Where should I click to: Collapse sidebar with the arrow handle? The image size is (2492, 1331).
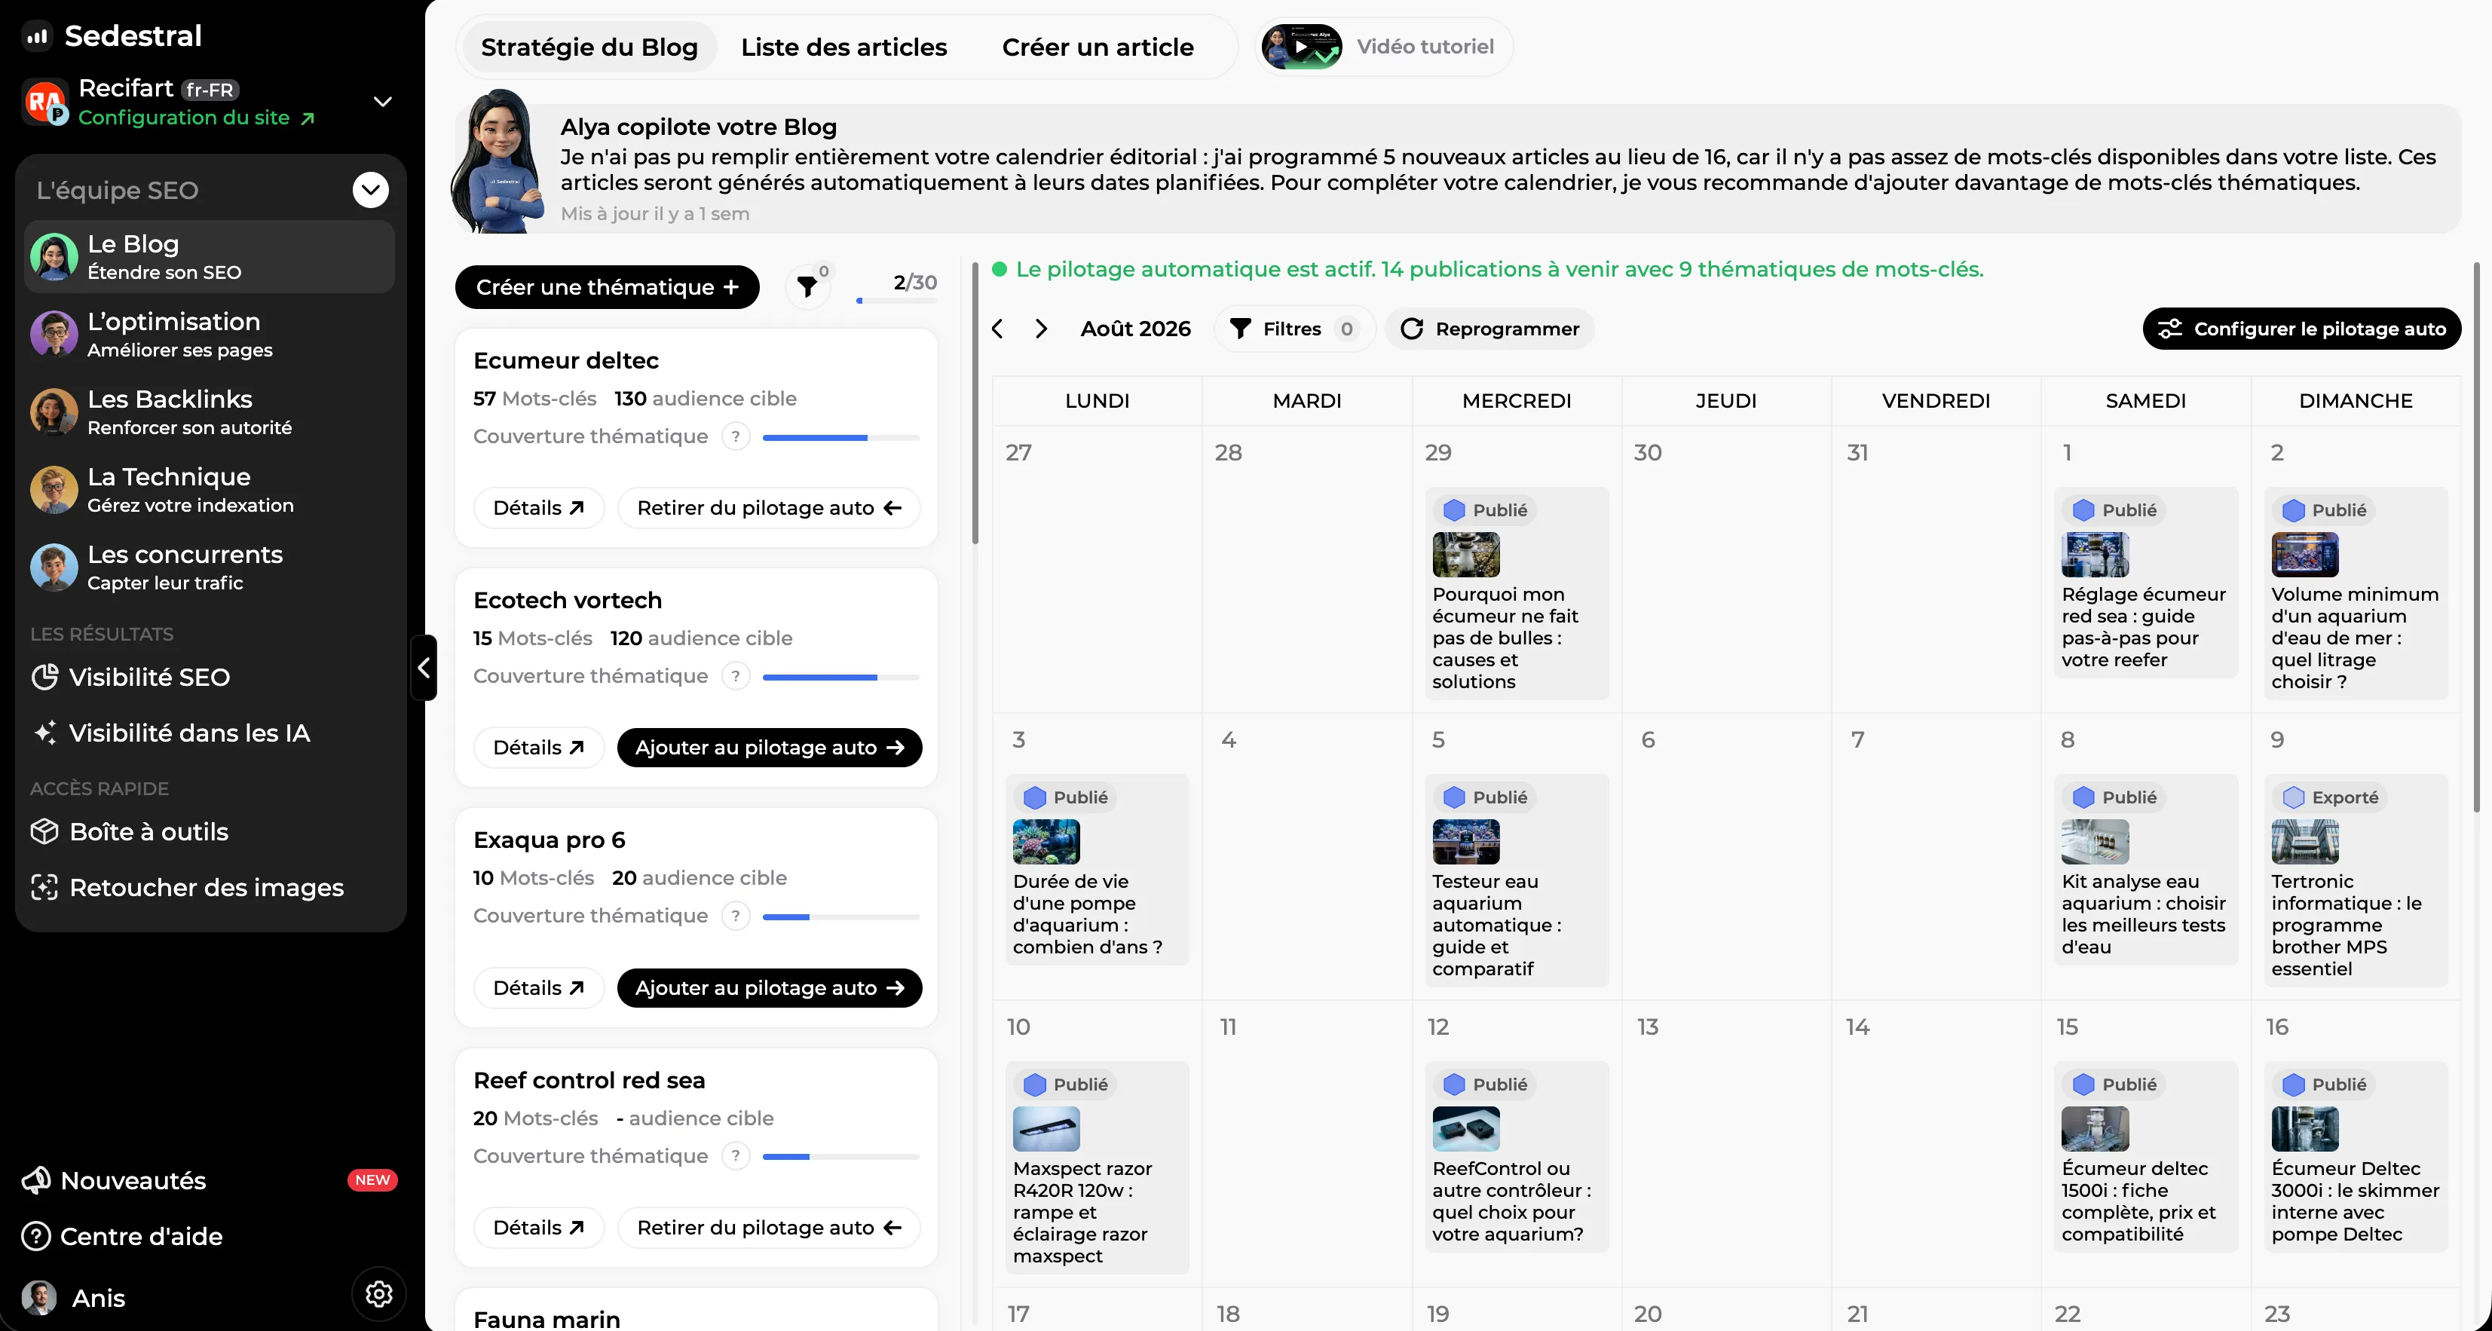(x=424, y=668)
